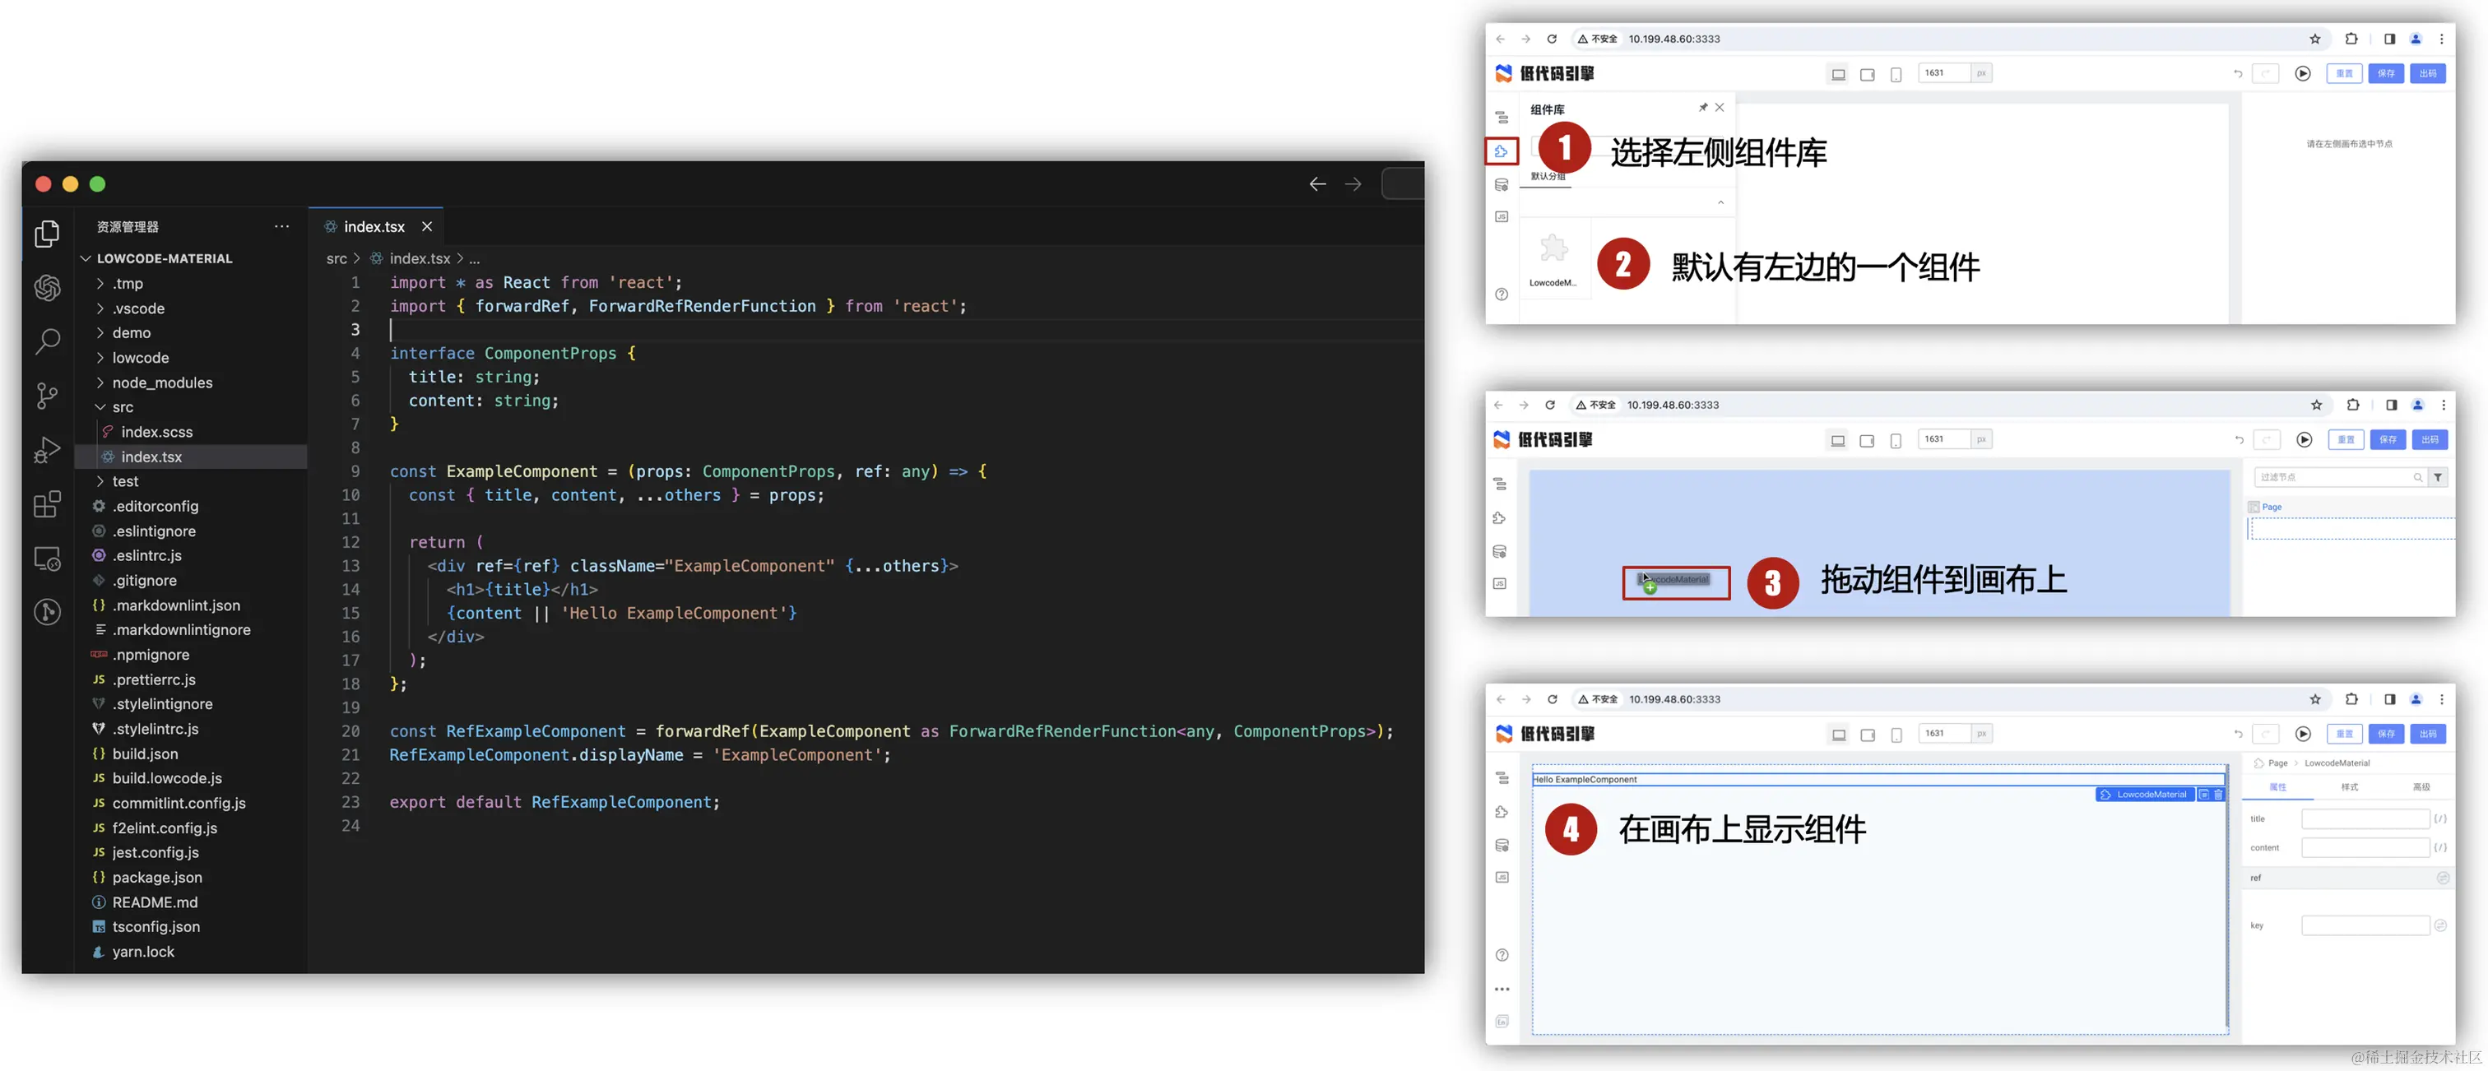
Task: Click LowcodeMaterial in the properties breadcrumb
Action: click(x=2337, y=763)
